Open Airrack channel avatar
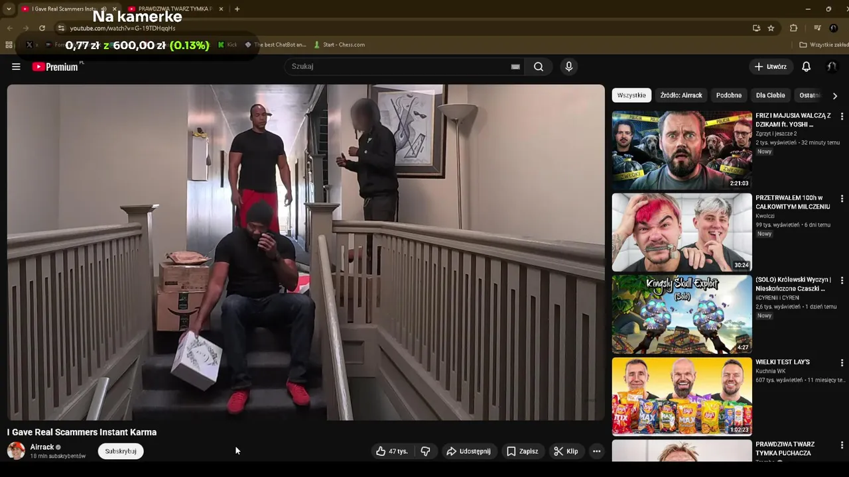Screen dimensions: 849x477 point(16,451)
